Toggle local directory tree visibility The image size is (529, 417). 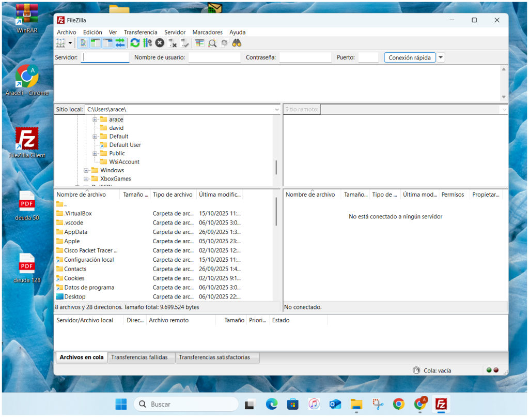[95, 43]
